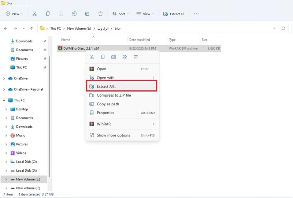The width and height of the screenshot is (293, 198).
Task: Open the See more three-dots menu
Action: 196,14
